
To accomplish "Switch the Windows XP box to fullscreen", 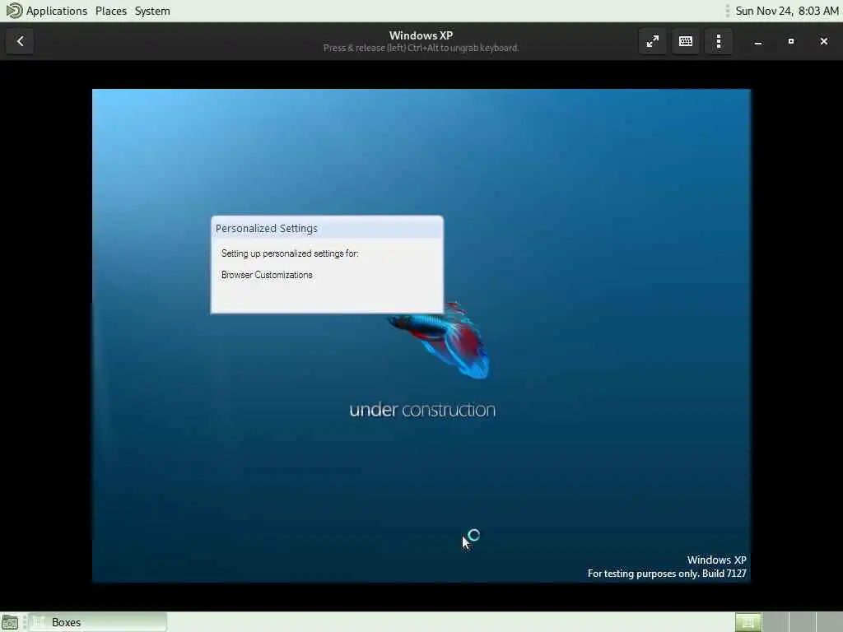I will 653,41.
